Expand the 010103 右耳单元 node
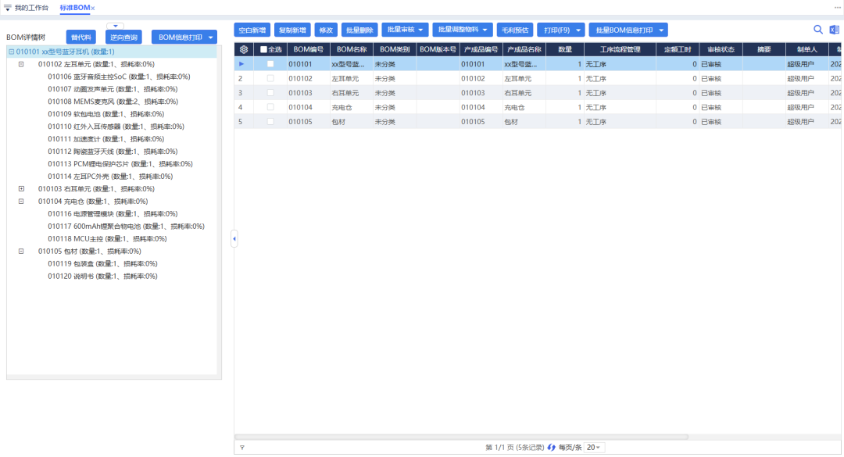The width and height of the screenshot is (844, 457). click(x=21, y=189)
